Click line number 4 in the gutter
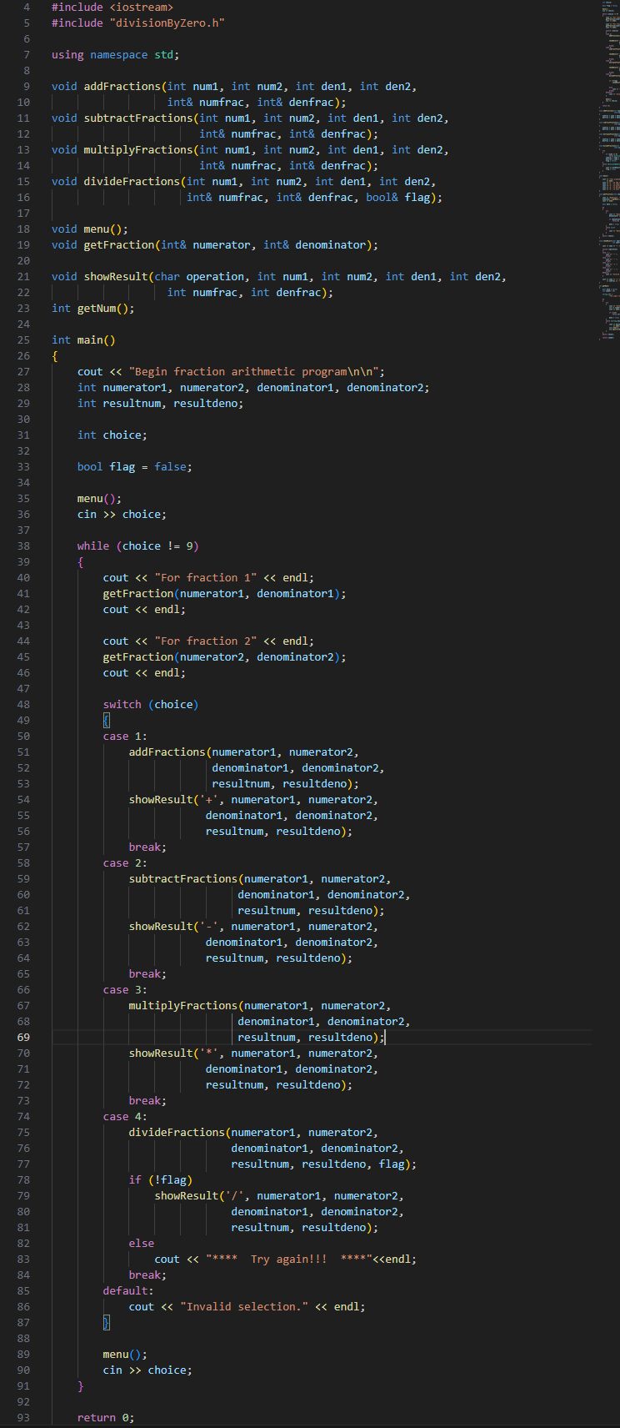This screenshot has height=1428, width=620. click(27, 7)
